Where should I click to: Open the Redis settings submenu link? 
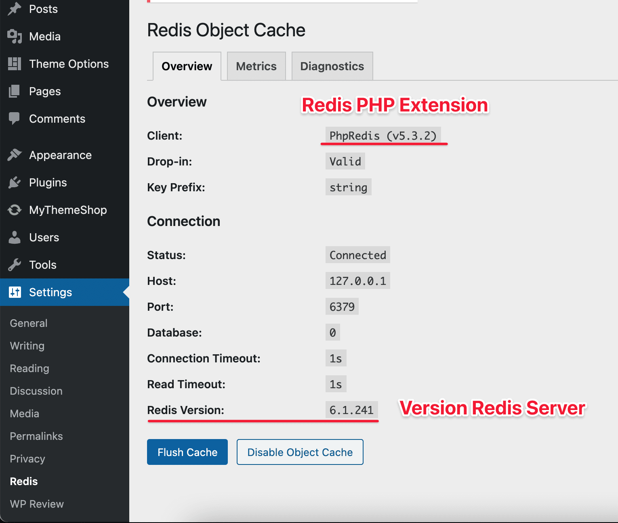point(24,481)
